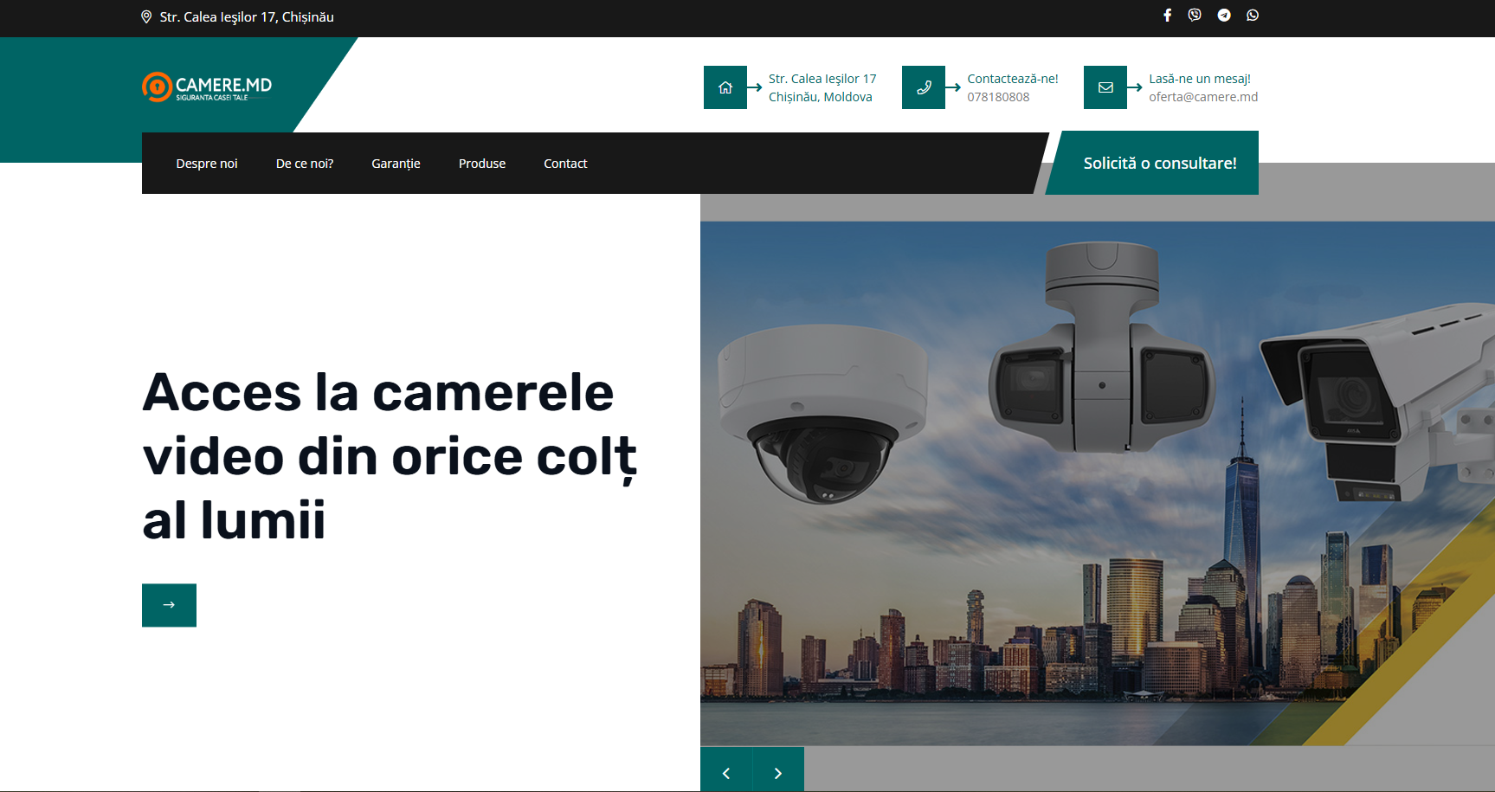The image size is (1495, 792).
Task: Click the oferta@camere.md email link
Action: pyautogui.click(x=1203, y=97)
